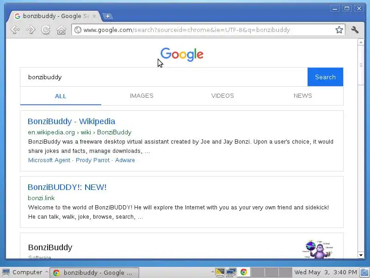Click the BonziBuddy knowledge panel heading
Screen dimensions: 370x278
(50, 247)
